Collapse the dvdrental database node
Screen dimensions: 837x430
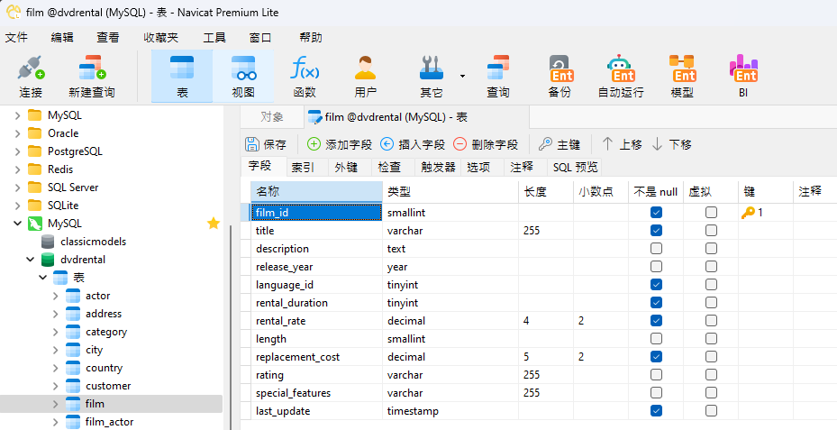tap(31, 260)
